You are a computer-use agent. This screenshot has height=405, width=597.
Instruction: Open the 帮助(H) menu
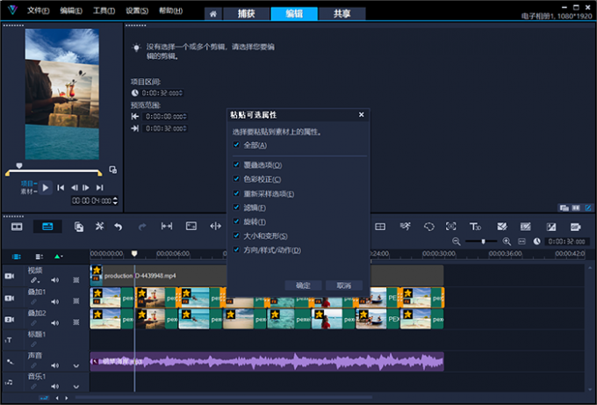coord(170,11)
